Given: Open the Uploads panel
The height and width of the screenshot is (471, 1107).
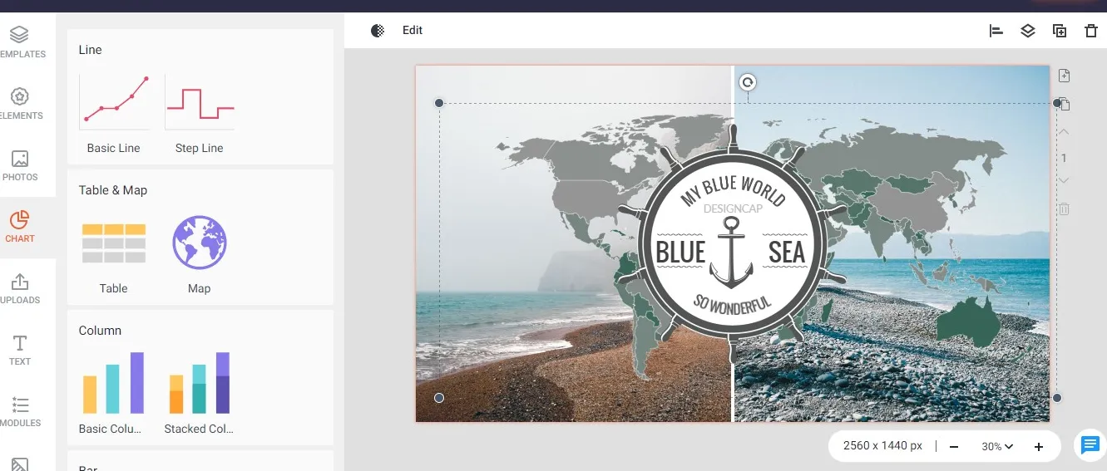Looking at the screenshot, I should click(20, 287).
